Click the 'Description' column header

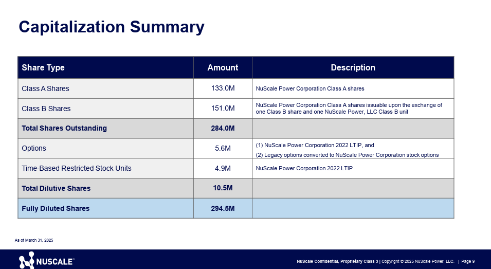coord(353,68)
